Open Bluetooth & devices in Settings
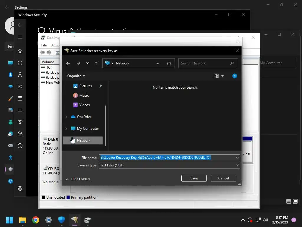 11,75
